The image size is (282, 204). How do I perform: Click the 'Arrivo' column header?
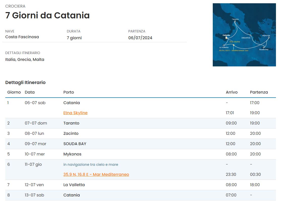click(232, 92)
